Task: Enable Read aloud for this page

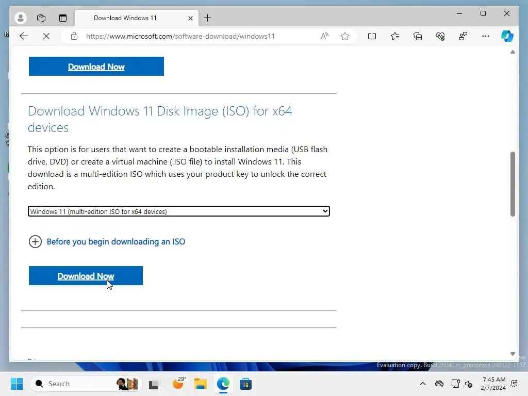Action: click(324, 36)
